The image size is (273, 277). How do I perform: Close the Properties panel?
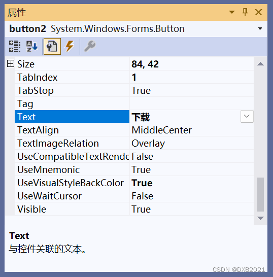tap(258, 12)
